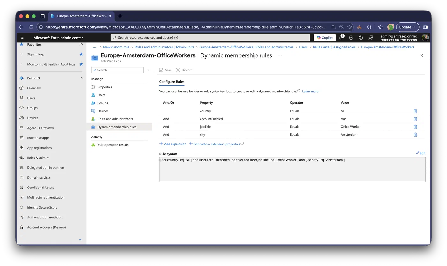
Task: Collapse the Favorites section
Action: tap(81, 45)
